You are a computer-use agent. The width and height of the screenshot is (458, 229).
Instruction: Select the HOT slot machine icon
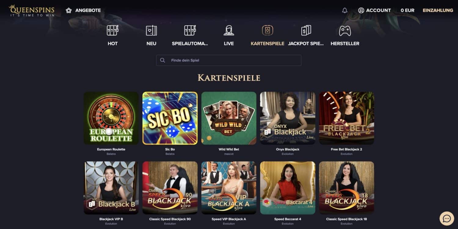coord(112,30)
